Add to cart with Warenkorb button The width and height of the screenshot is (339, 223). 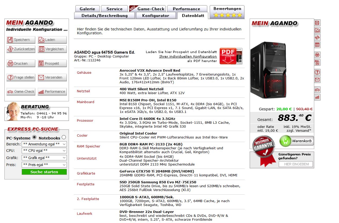(x=297, y=141)
